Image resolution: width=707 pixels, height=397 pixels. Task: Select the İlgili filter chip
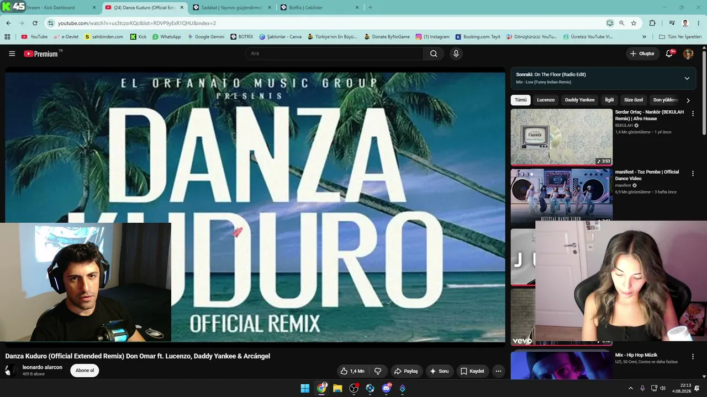pyautogui.click(x=609, y=100)
